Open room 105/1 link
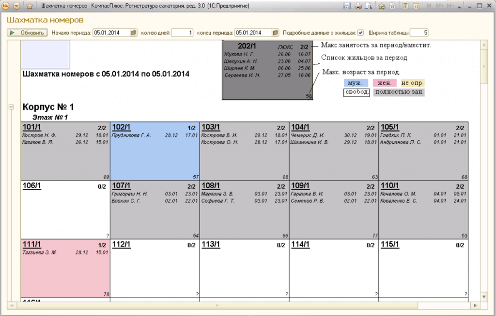The width and height of the screenshot is (496, 316). (390, 127)
